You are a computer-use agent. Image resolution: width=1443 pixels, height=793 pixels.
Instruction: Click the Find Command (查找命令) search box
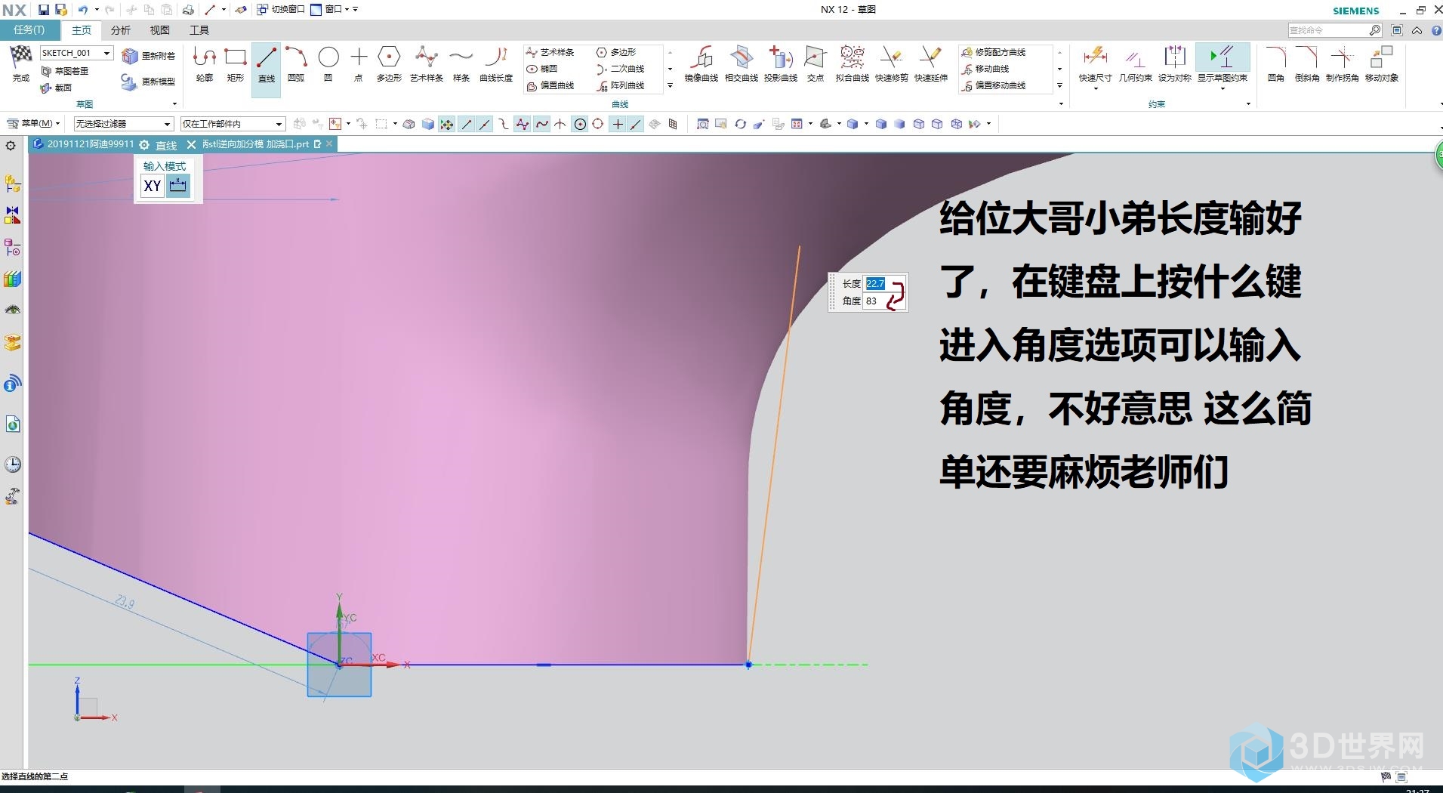1335,30
